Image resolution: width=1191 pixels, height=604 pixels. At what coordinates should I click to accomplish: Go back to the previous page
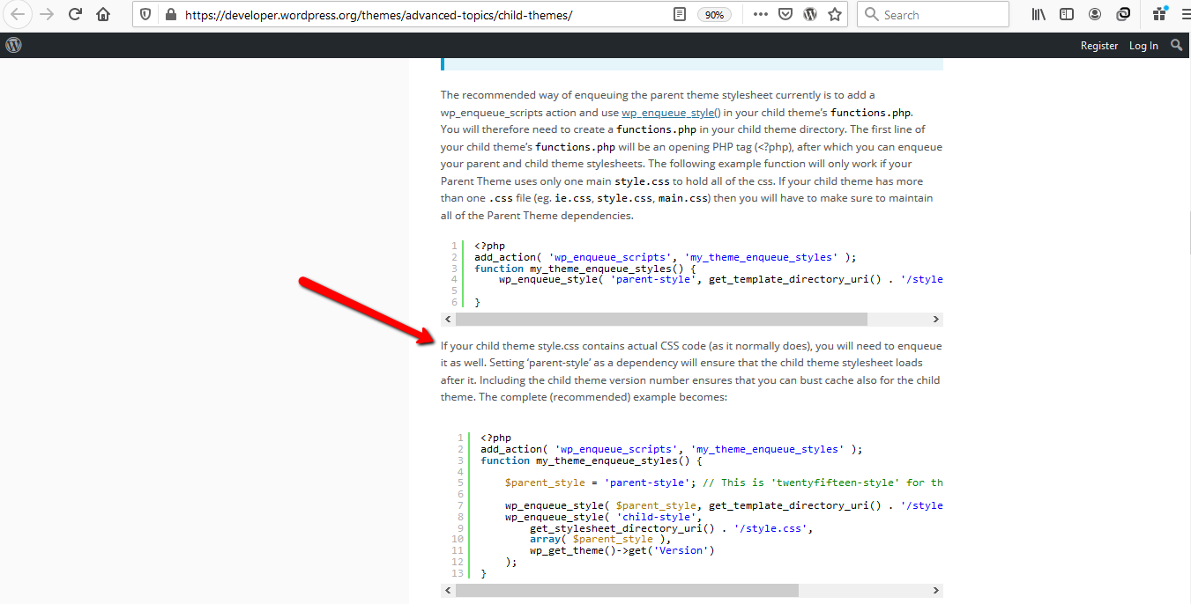click(x=19, y=14)
